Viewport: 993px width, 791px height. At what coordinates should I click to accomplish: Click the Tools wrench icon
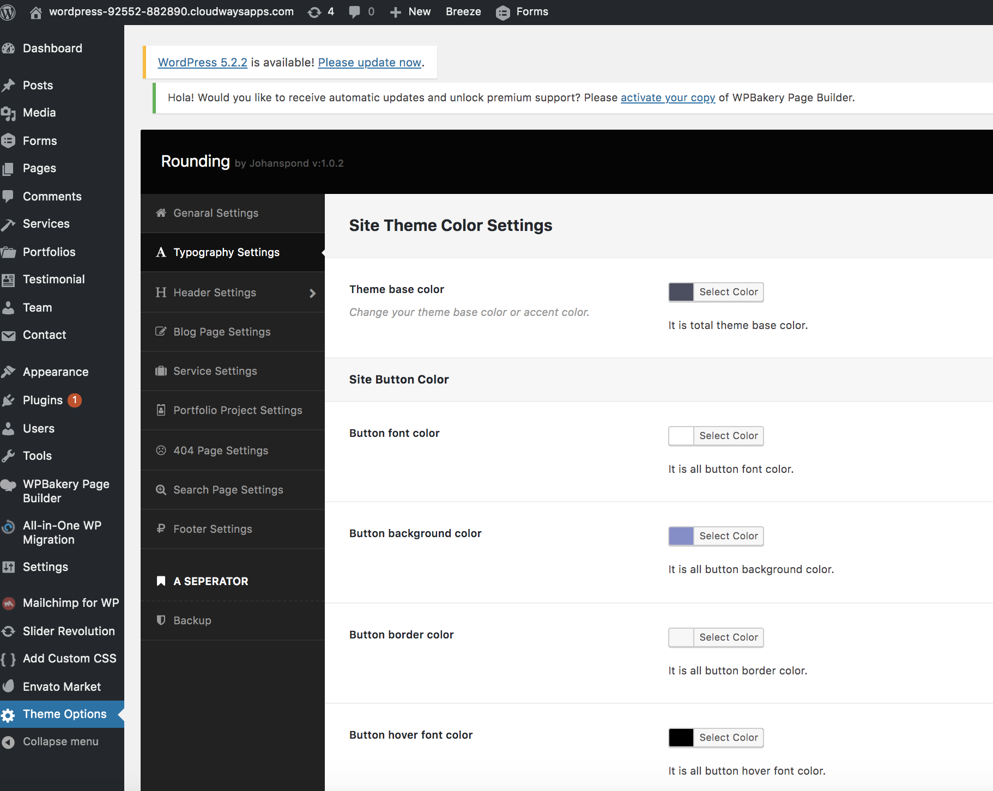click(x=8, y=456)
